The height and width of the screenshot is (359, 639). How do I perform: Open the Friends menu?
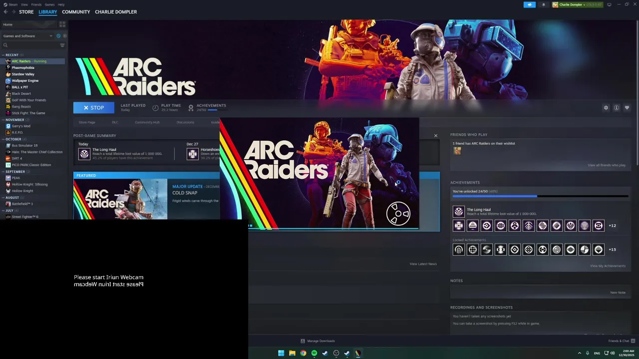pyautogui.click(x=36, y=4)
